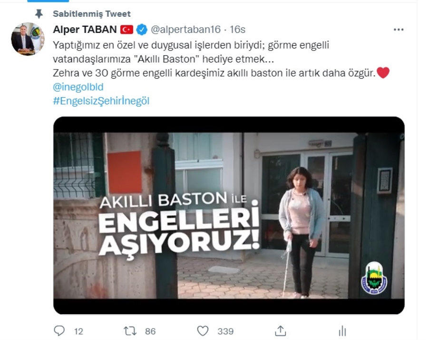Open the three-dot more options menu
Viewport: 428px width, 340px height.
(399, 30)
